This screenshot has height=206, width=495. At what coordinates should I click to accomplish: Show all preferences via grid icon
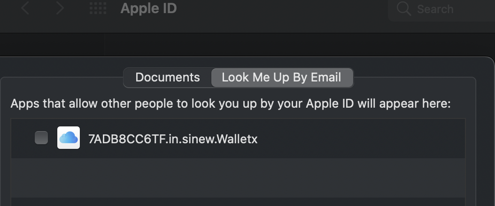tap(98, 8)
